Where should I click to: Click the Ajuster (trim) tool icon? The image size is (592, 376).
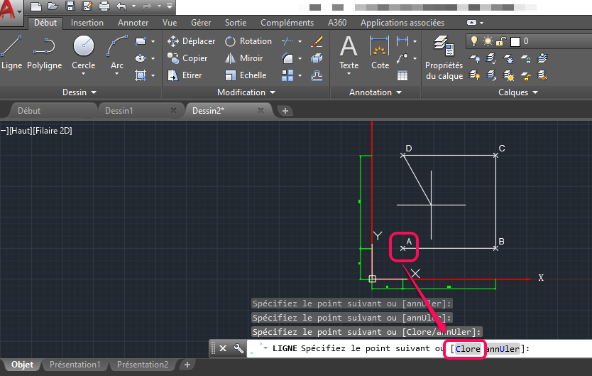pyautogui.click(x=287, y=41)
